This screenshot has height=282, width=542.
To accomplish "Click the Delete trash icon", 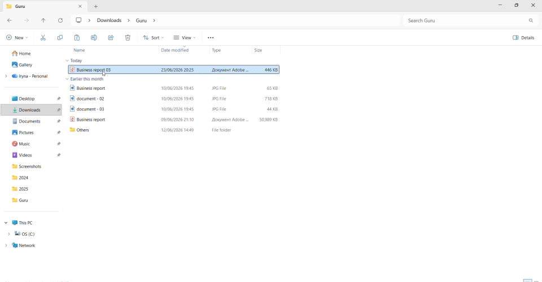I will click(x=128, y=38).
